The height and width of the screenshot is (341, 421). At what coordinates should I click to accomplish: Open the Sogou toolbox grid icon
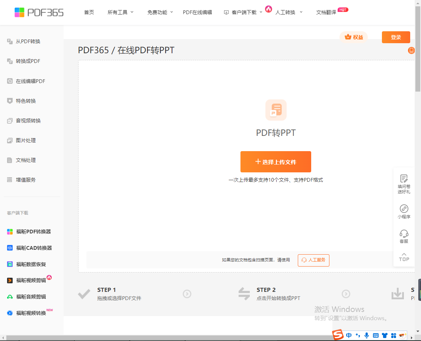click(x=393, y=335)
